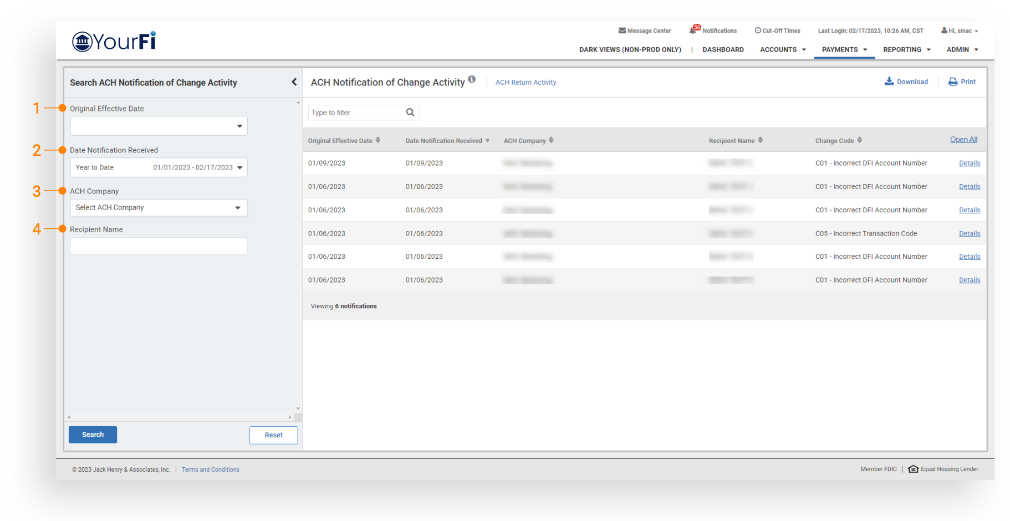This screenshot has height=521, width=1010.
Task: Open the Reporting menu
Action: [x=906, y=50]
